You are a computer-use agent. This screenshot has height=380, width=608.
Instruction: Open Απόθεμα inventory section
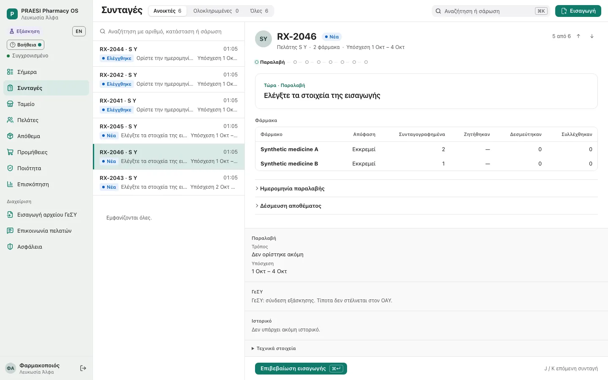pos(46,136)
